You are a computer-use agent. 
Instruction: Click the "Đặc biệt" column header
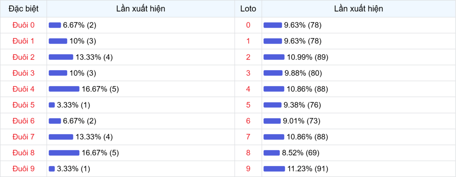click(x=24, y=9)
